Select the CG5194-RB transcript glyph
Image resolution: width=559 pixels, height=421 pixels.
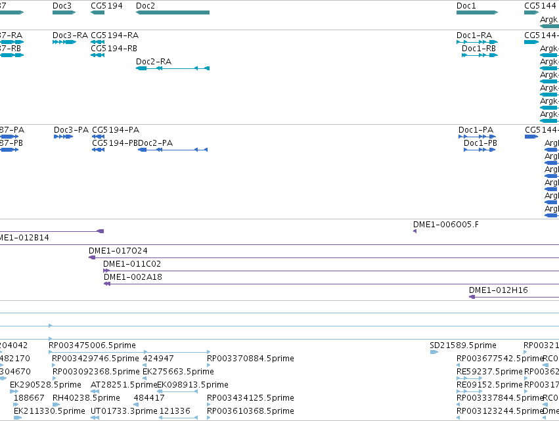tap(98, 55)
